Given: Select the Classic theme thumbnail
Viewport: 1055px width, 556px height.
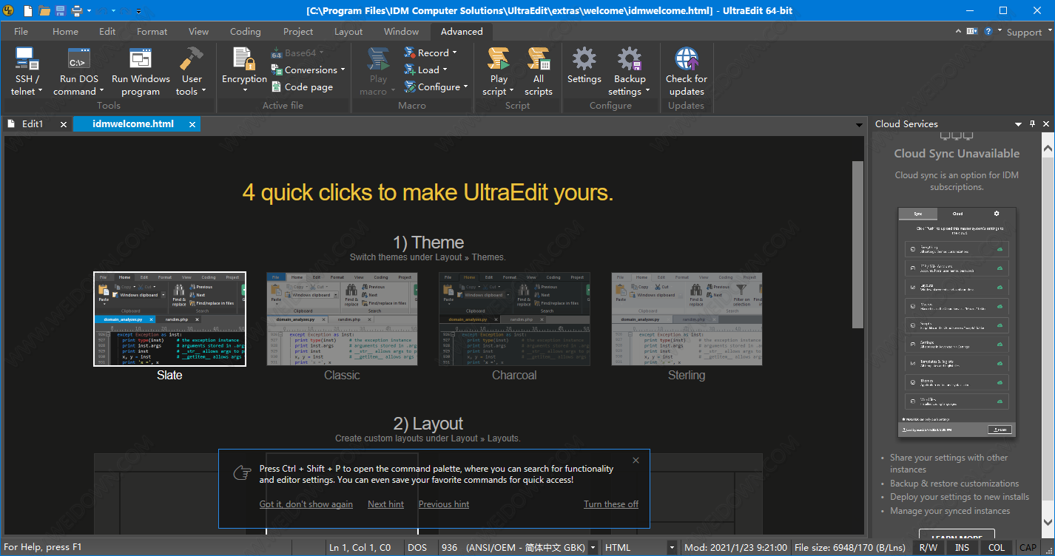Looking at the screenshot, I should click(342, 319).
